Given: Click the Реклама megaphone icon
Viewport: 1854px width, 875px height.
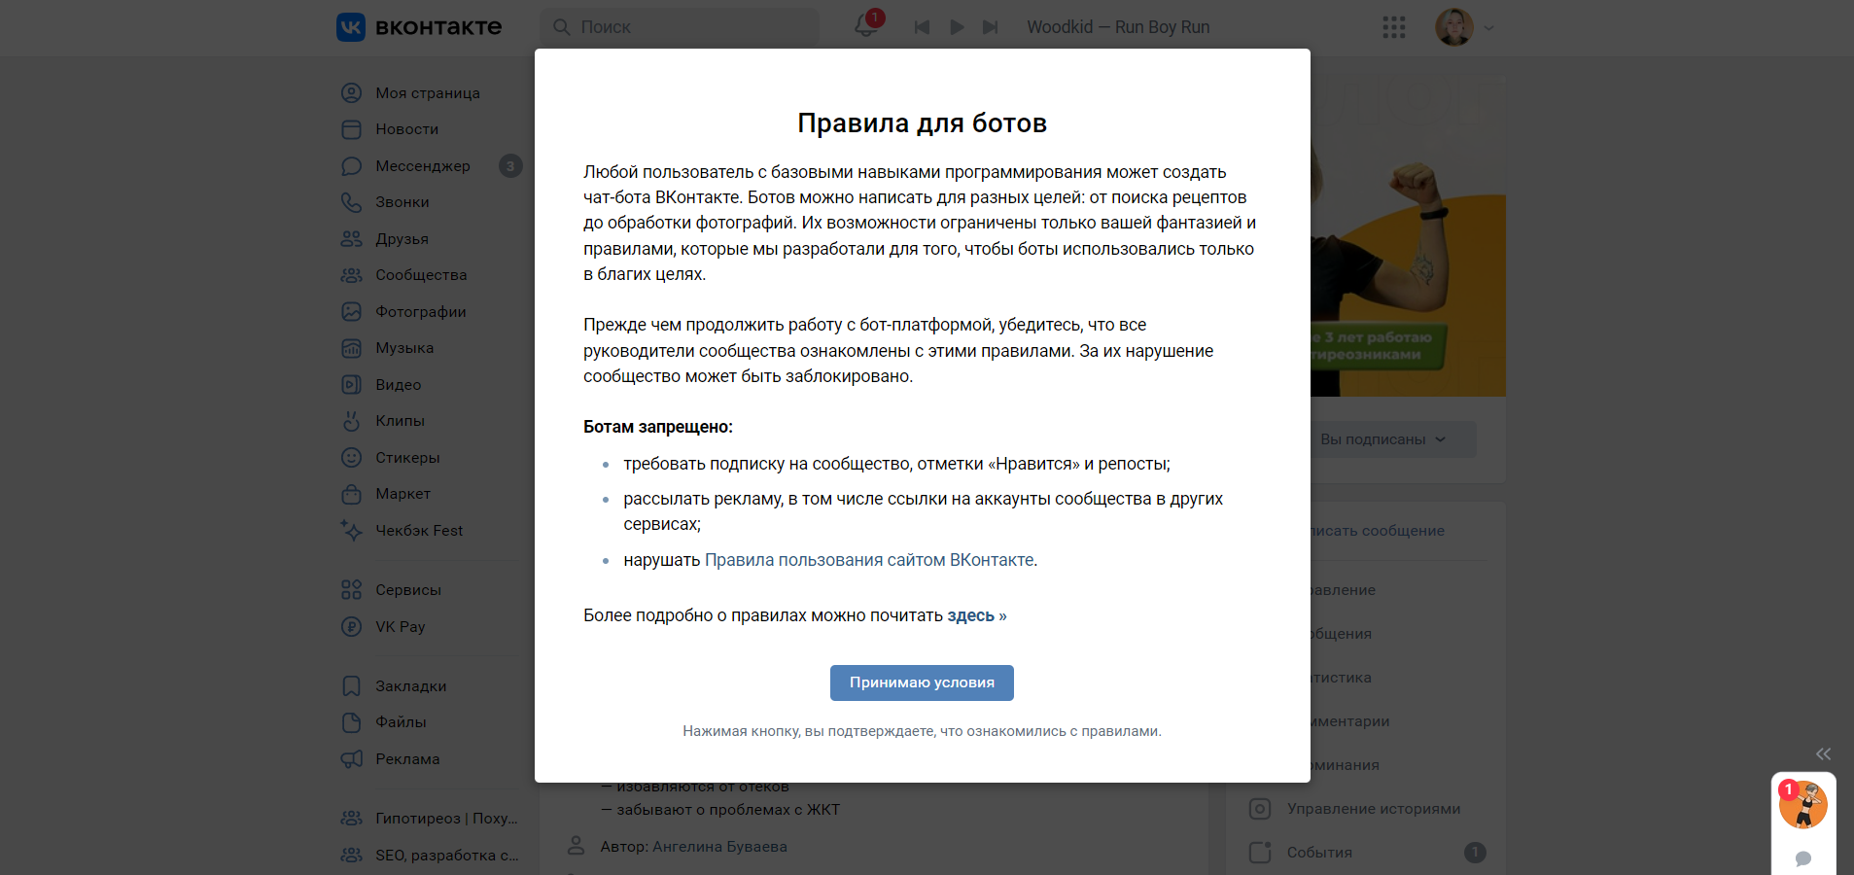Looking at the screenshot, I should pyautogui.click(x=351, y=759).
